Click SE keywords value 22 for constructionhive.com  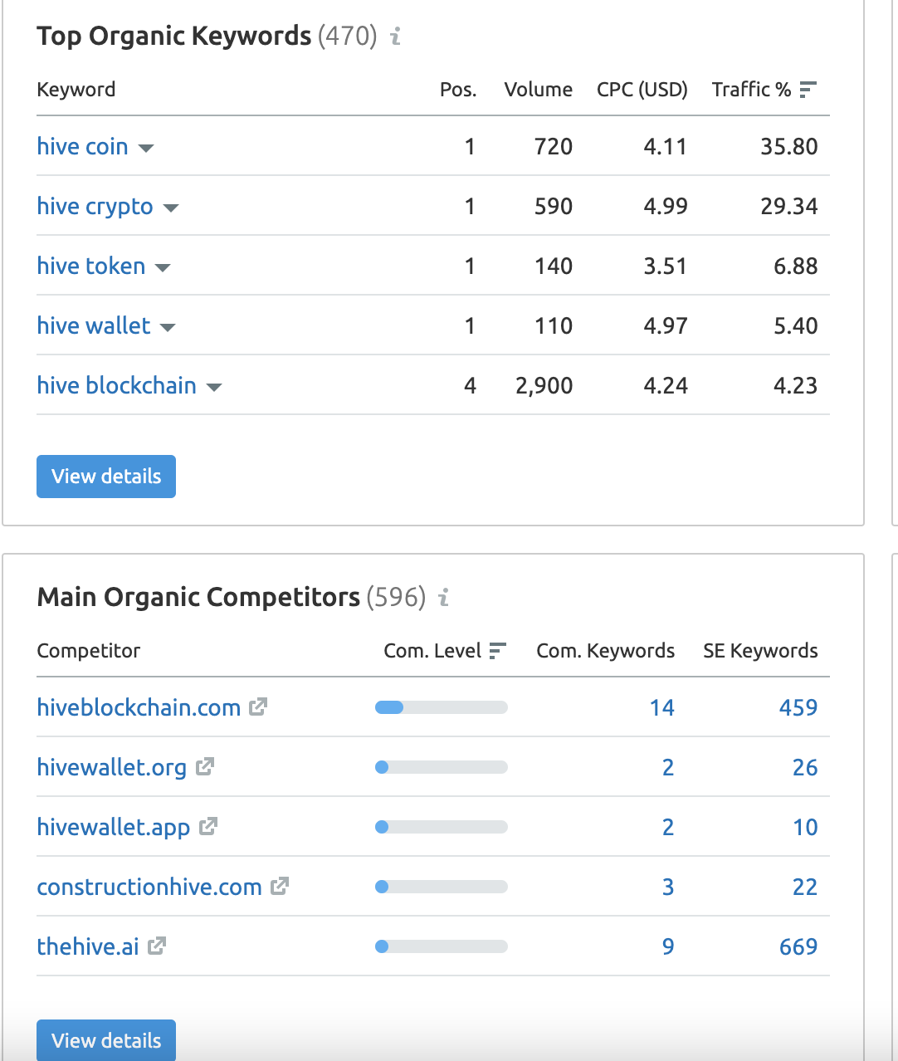[x=805, y=887]
